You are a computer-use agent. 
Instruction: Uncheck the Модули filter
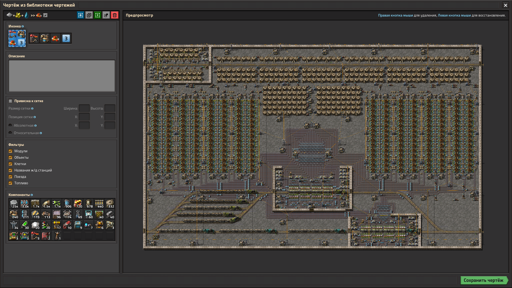(10, 151)
